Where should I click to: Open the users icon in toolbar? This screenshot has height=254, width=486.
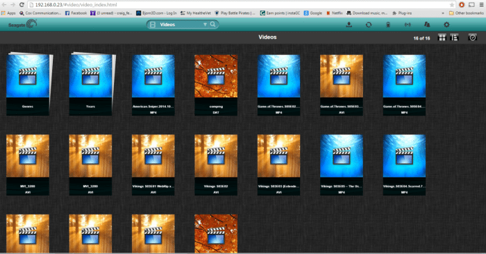[x=427, y=24]
